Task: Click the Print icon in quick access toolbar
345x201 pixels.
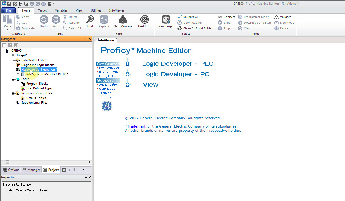Action: point(44,4)
